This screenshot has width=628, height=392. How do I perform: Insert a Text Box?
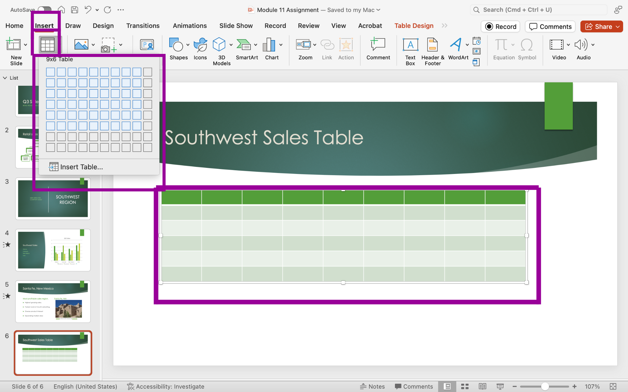[x=410, y=45]
